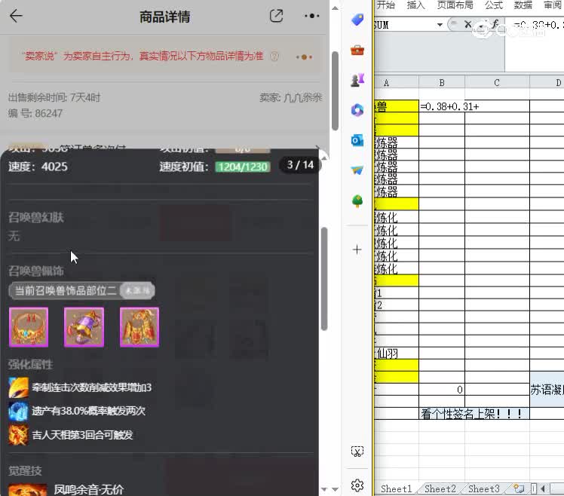564x496 pixels.
Task: Expand the Name Box dropdown showing SUM
Action: coord(440,25)
